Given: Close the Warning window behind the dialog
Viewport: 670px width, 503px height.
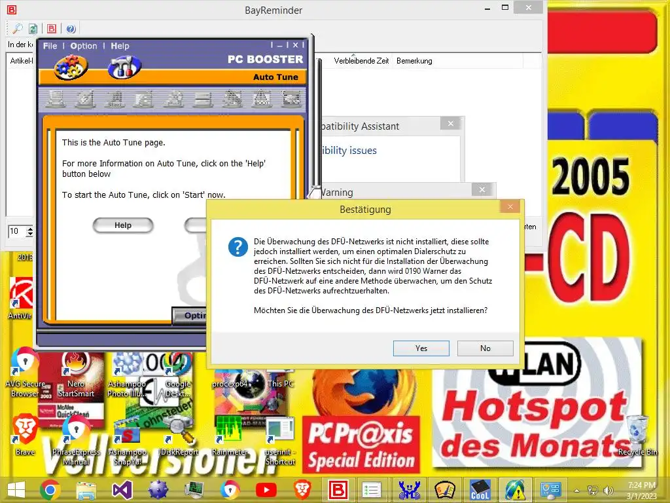Looking at the screenshot, I should pyautogui.click(x=482, y=189).
